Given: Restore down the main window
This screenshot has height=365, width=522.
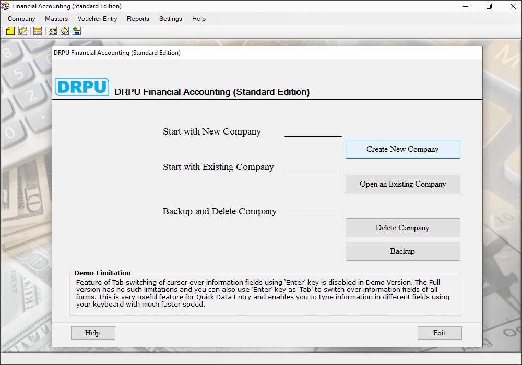Looking at the screenshot, I should (489, 6).
